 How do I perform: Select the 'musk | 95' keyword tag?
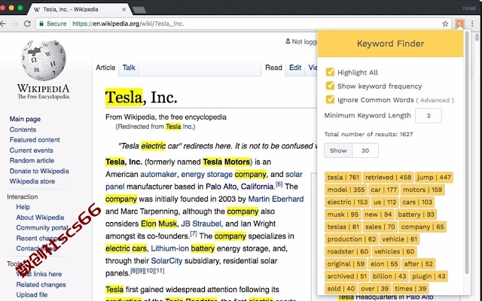tap(343, 214)
